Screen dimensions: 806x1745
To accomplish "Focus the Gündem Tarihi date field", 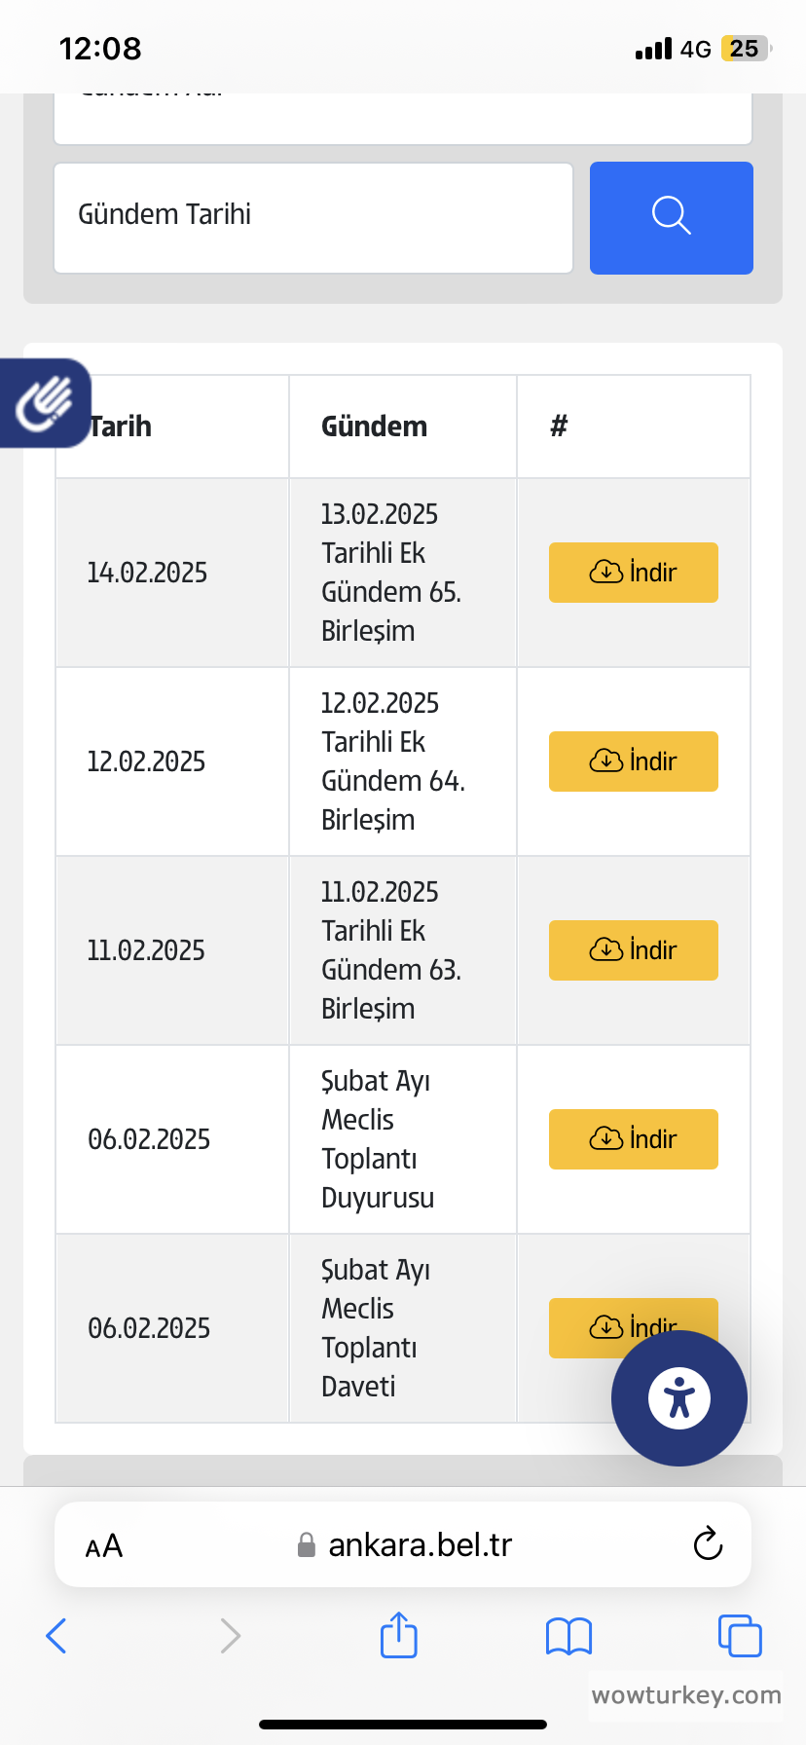I will 312,218.
